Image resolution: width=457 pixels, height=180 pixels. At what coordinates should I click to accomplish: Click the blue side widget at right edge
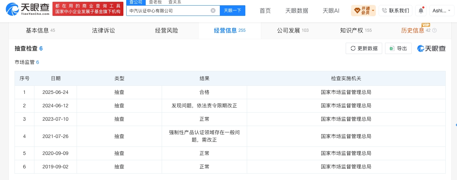(456, 125)
